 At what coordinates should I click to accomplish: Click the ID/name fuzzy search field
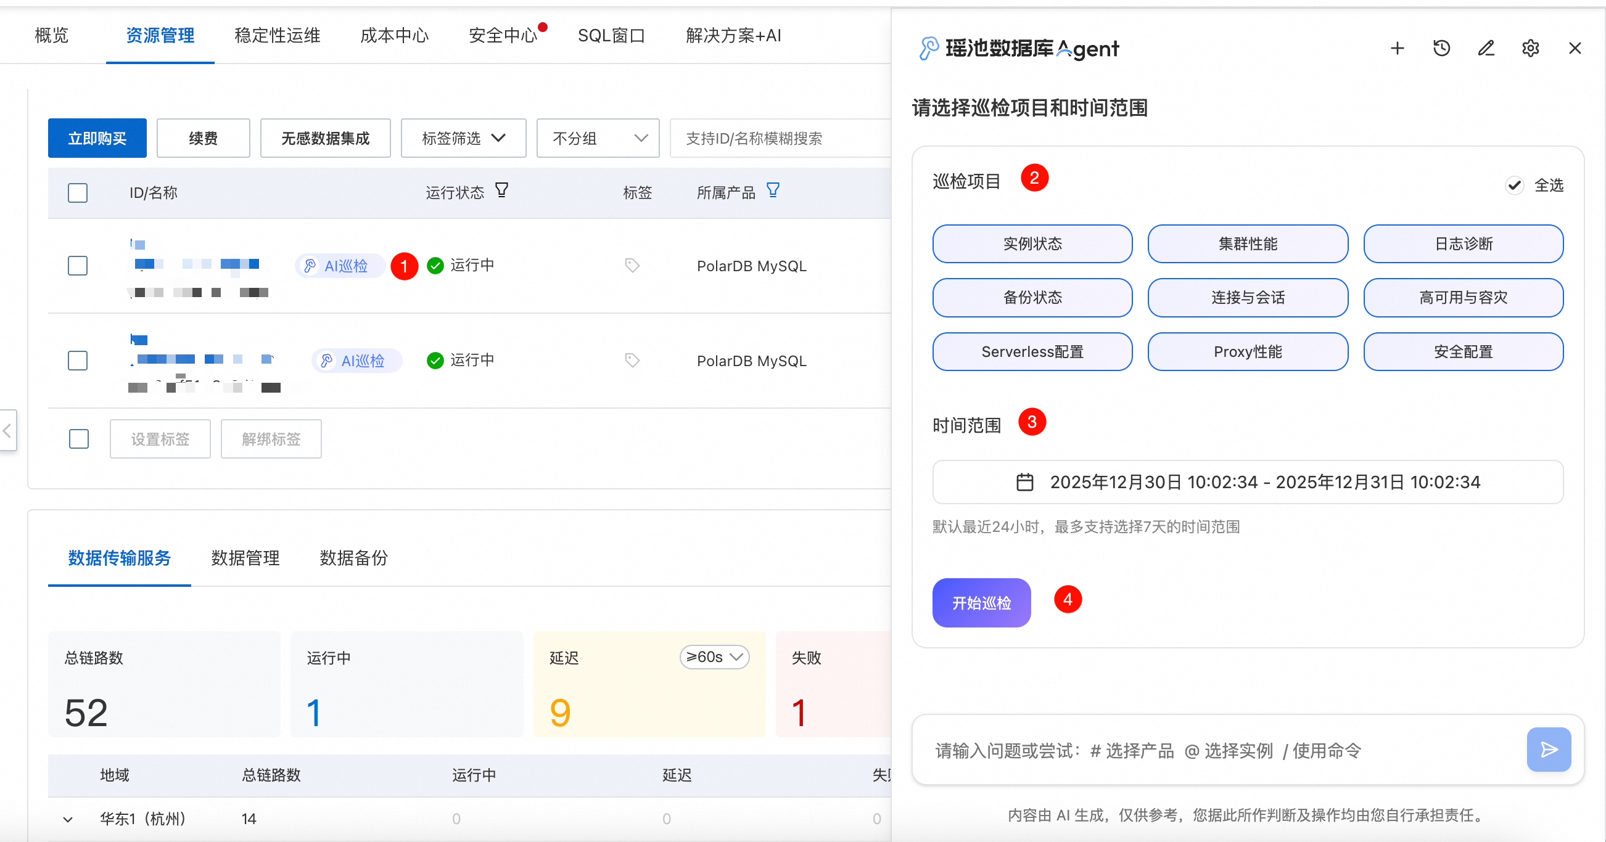[x=780, y=137]
